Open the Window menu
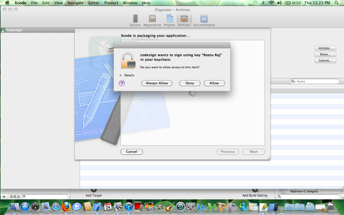Viewport: 344px width, 215px height. (130, 3)
